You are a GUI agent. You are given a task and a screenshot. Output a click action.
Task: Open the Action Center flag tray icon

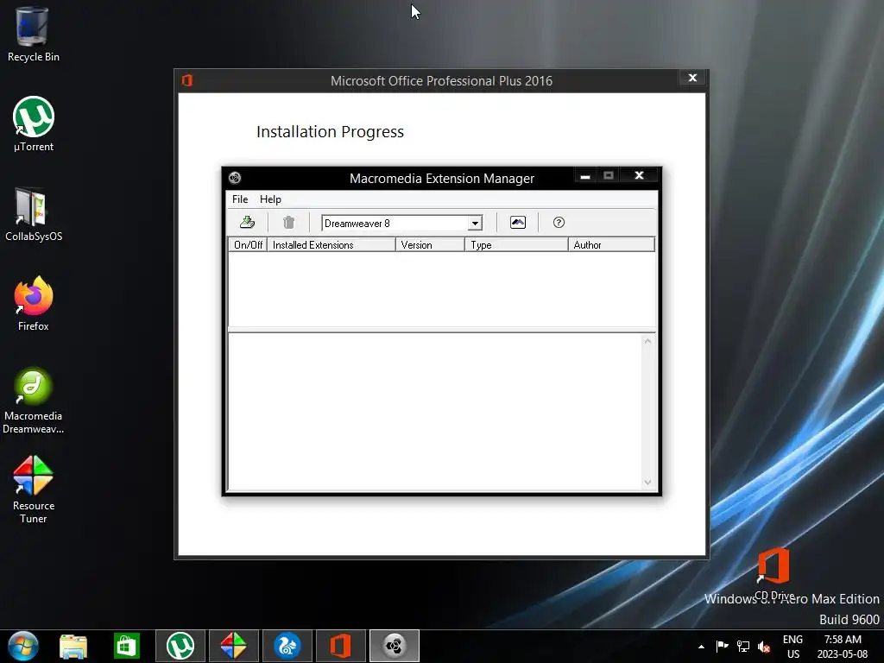[723, 646]
